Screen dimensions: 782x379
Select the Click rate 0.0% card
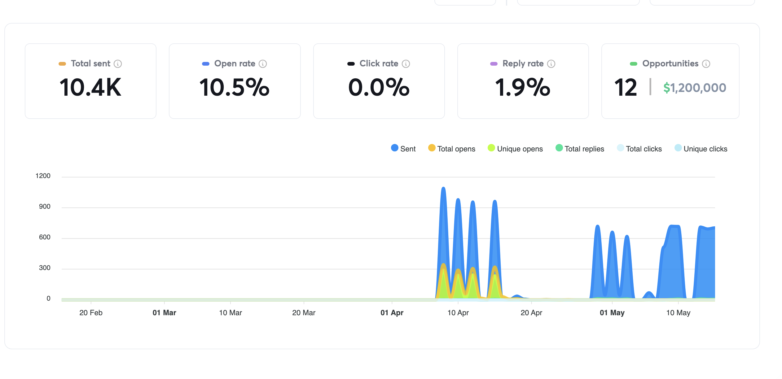pyautogui.click(x=379, y=81)
